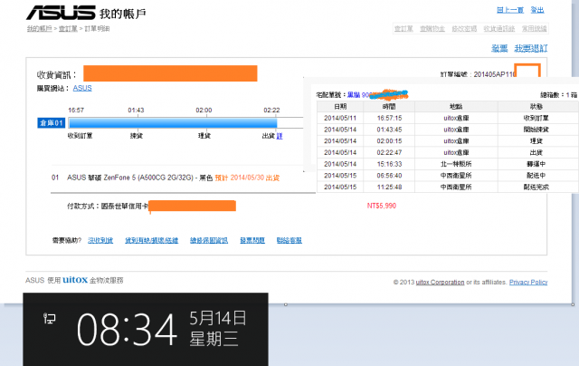The width and height of the screenshot is (579, 366).
Task: Click the 01:43 timeline marker
Action: [x=136, y=111]
